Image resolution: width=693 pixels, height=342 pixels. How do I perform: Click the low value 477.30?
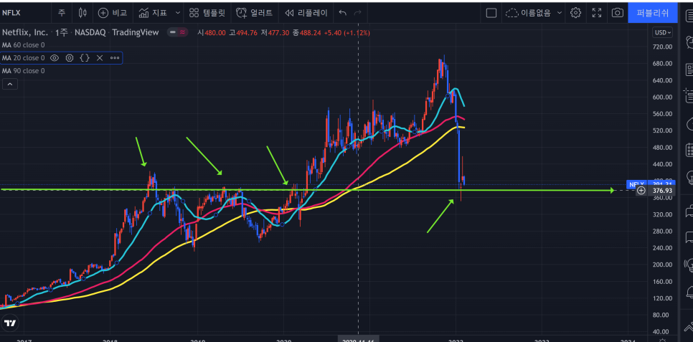pyautogui.click(x=278, y=33)
